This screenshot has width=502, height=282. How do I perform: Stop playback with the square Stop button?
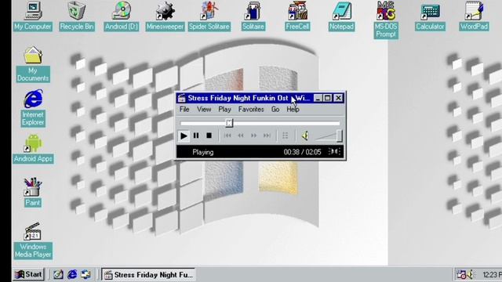point(209,136)
